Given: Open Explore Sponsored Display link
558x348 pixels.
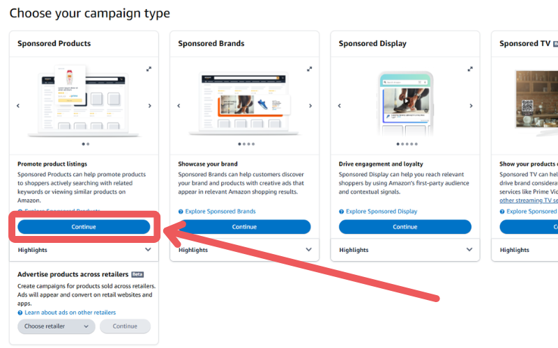Looking at the screenshot, I should (x=378, y=212).
